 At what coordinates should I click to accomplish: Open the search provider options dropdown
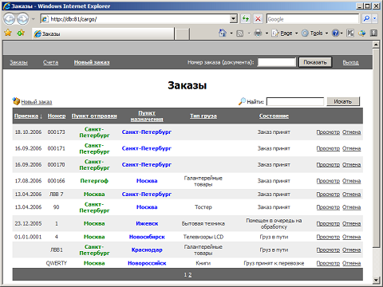coord(374,19)
